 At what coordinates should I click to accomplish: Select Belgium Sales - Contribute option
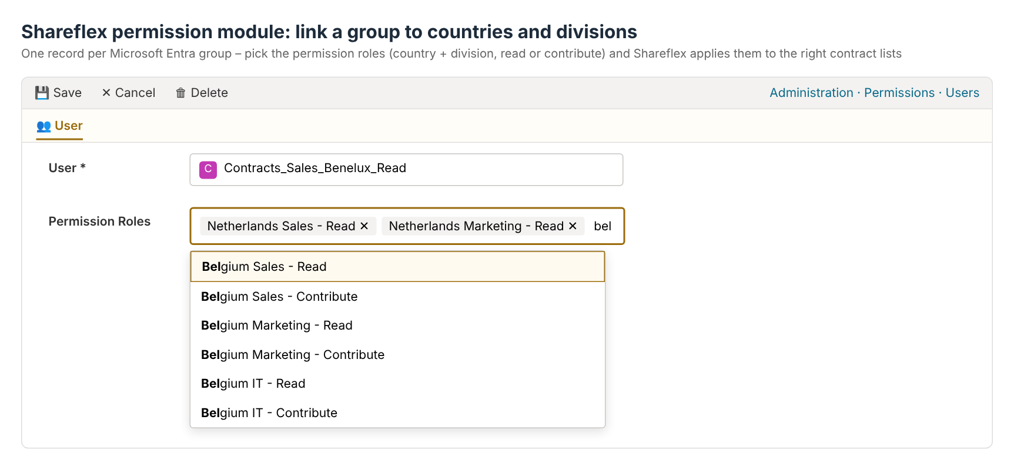397,297
